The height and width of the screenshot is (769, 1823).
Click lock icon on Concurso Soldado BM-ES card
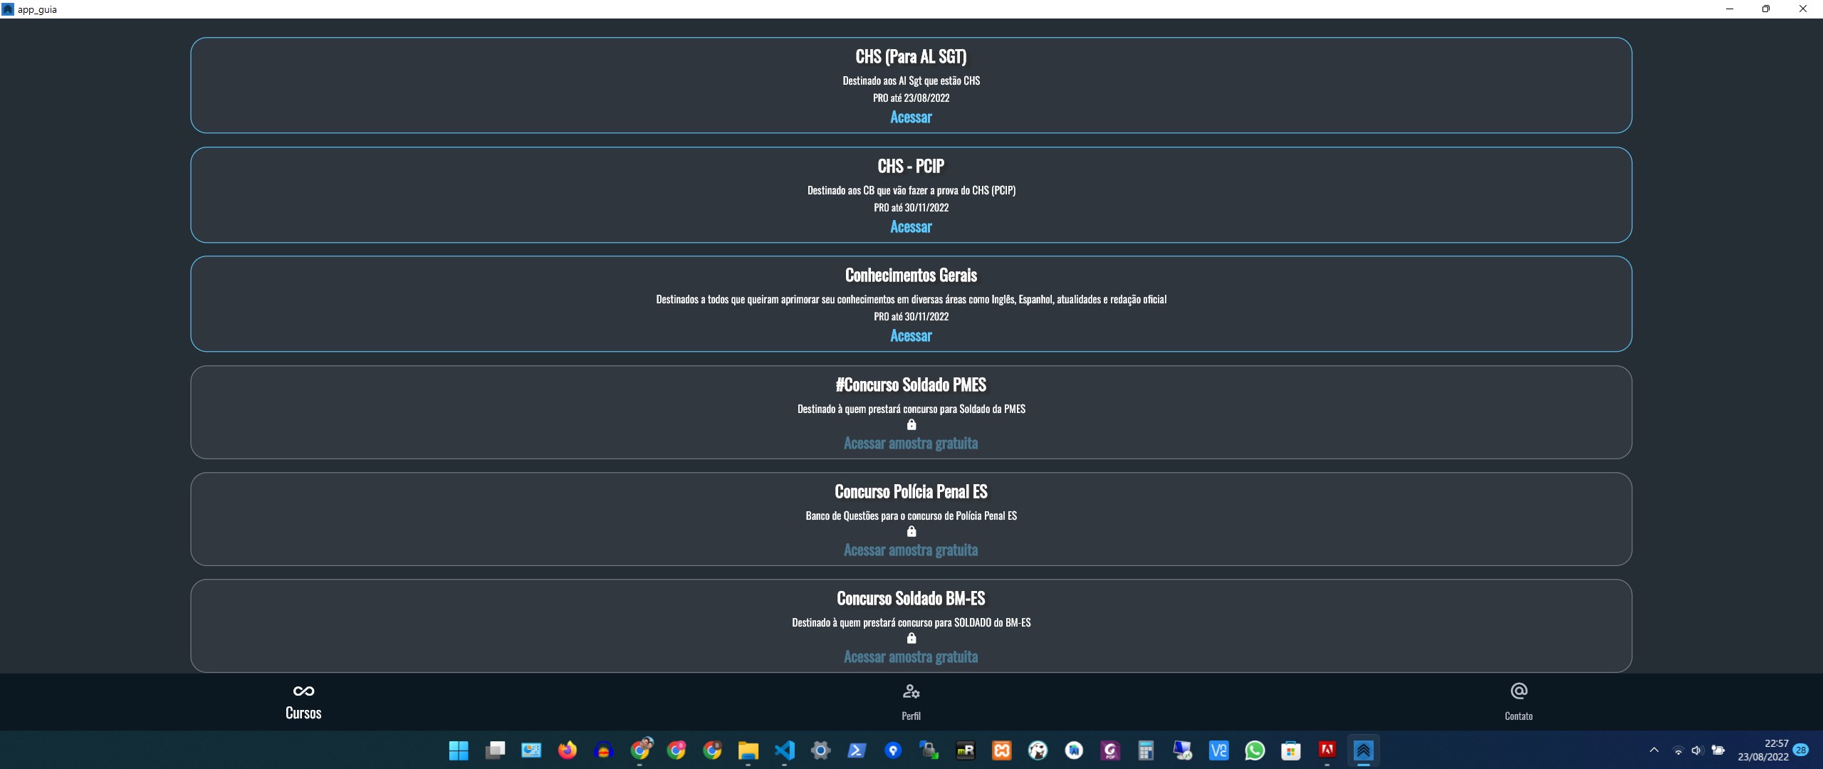[x=911, y=639]
